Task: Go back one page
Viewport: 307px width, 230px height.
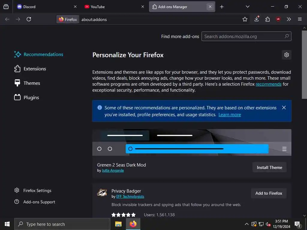Action: (x=7, y=19)
